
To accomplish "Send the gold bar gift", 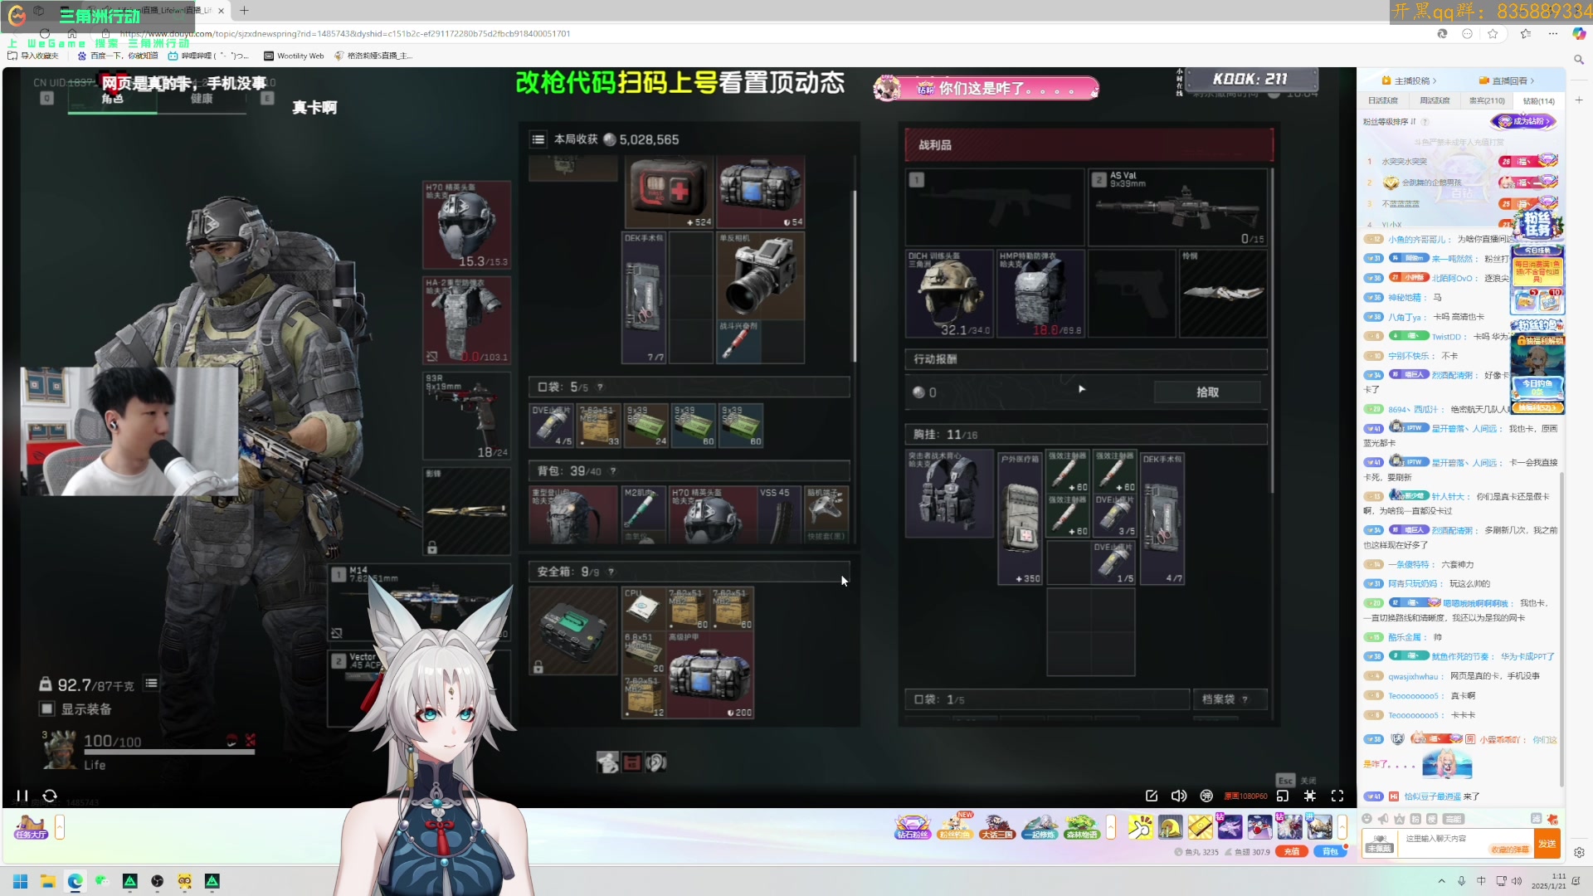I will [1200, 826].
